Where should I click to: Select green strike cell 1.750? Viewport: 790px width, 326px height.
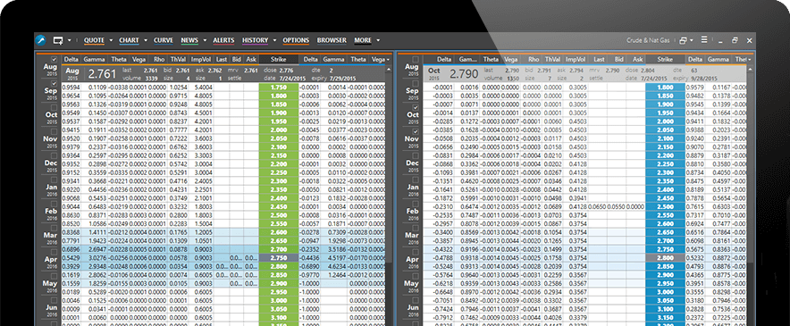[278, 88]
